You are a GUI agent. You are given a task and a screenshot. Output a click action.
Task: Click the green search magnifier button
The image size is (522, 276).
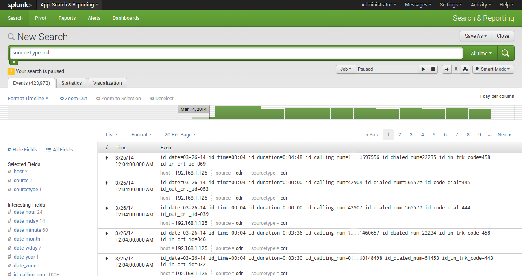pos(505,53)
